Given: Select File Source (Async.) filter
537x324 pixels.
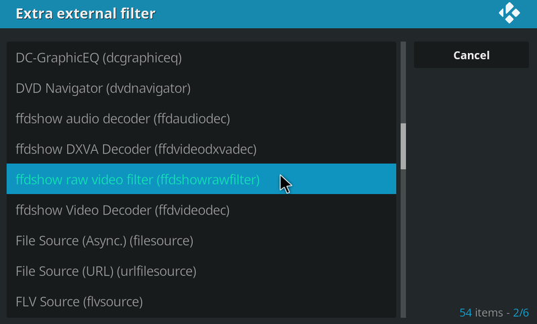Looking at the screenshot, I should tap(105, 240).
